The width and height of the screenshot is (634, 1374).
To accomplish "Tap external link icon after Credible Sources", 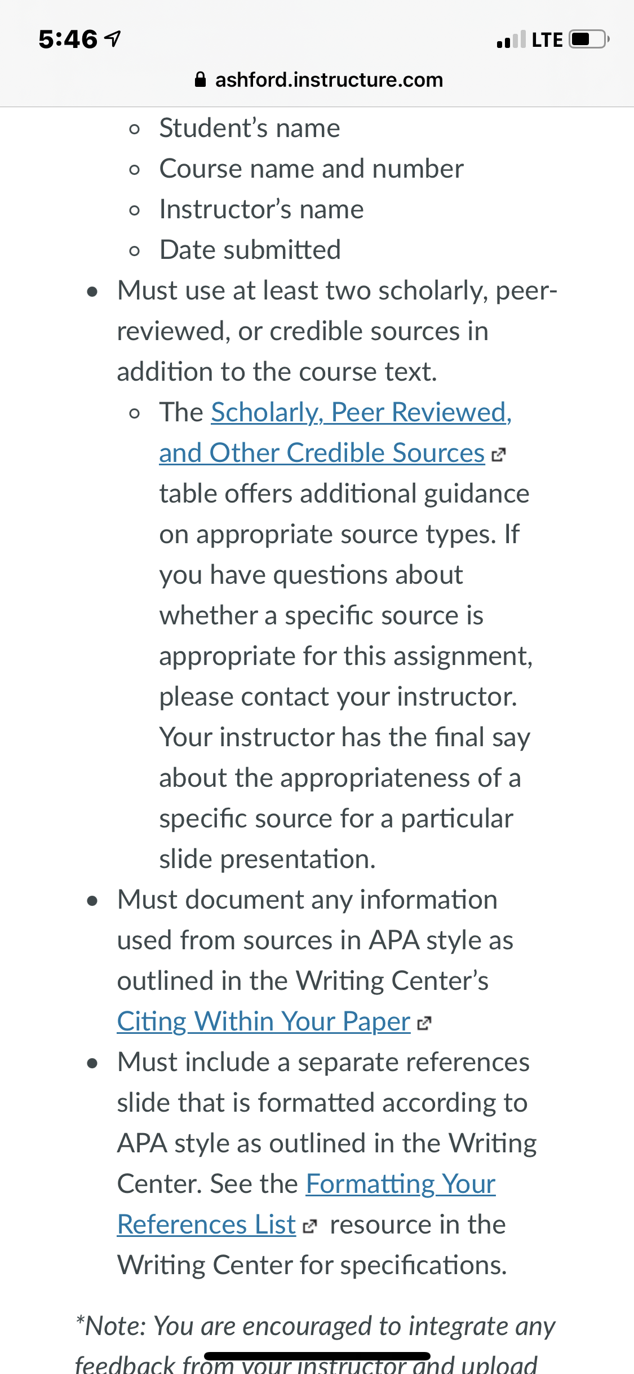I will click(x=499, y=455).
